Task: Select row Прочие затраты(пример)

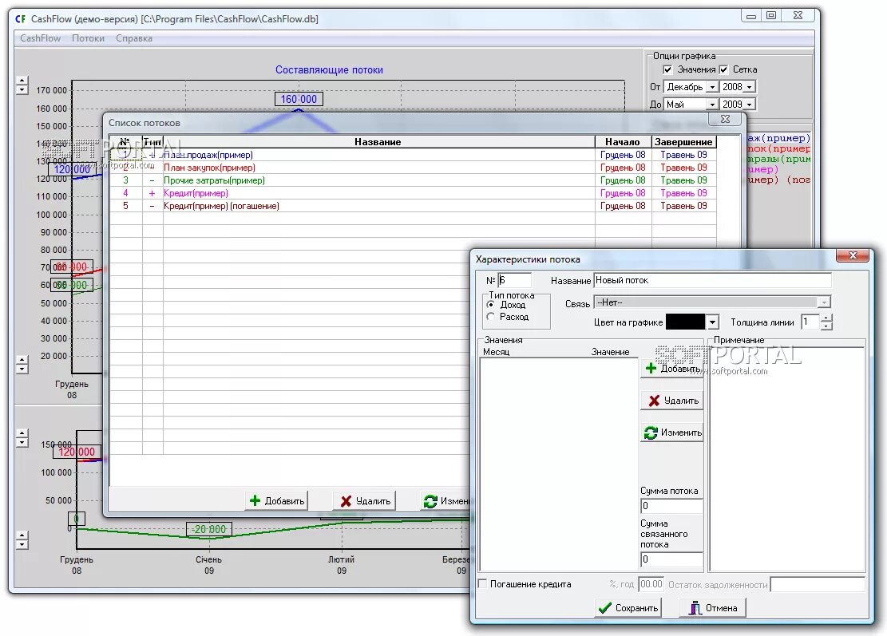Action: point(413,180)
